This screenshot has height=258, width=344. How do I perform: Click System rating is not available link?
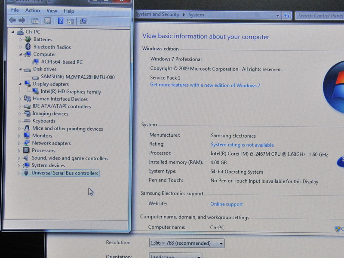click(x=242, y=145)
